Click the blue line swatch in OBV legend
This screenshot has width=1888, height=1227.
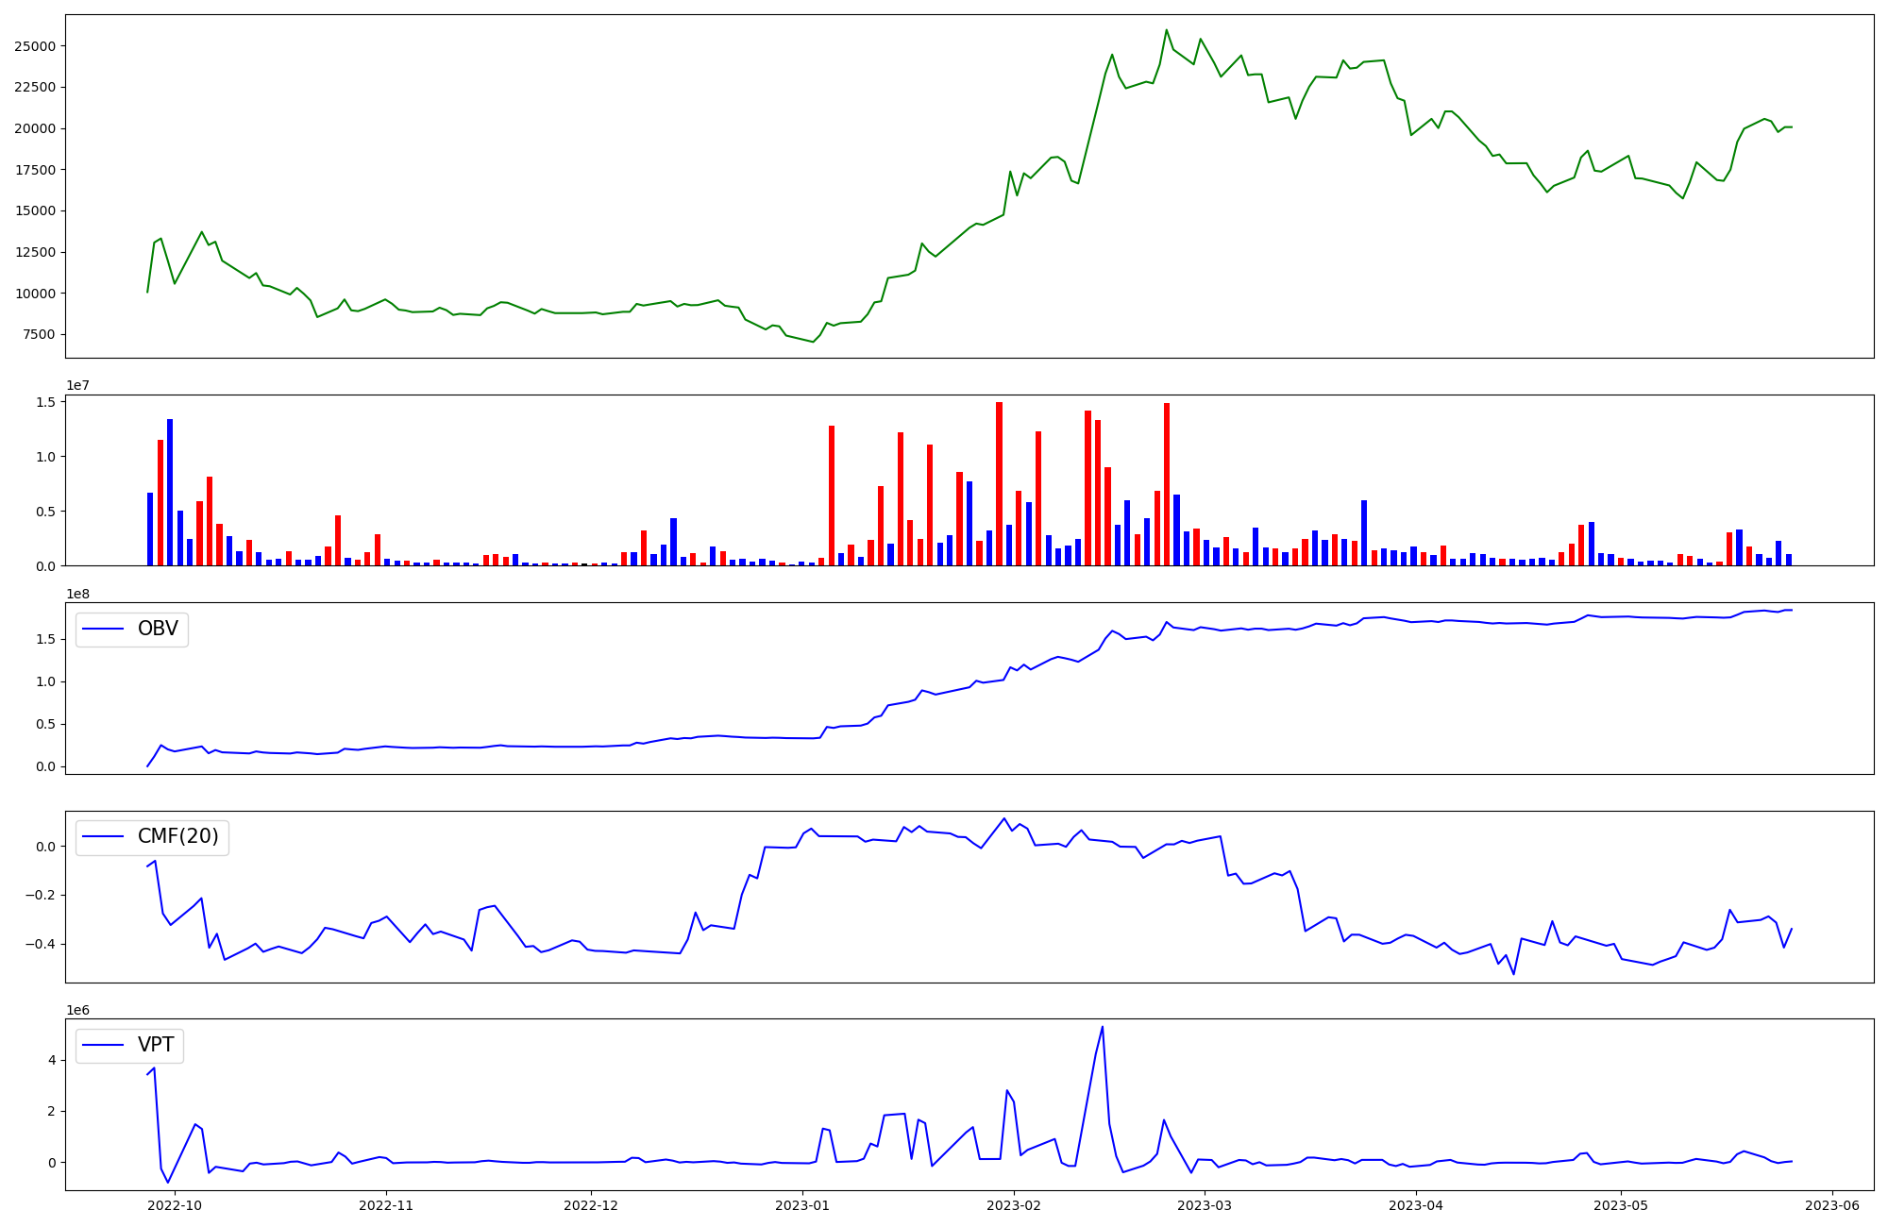[104, 630]
